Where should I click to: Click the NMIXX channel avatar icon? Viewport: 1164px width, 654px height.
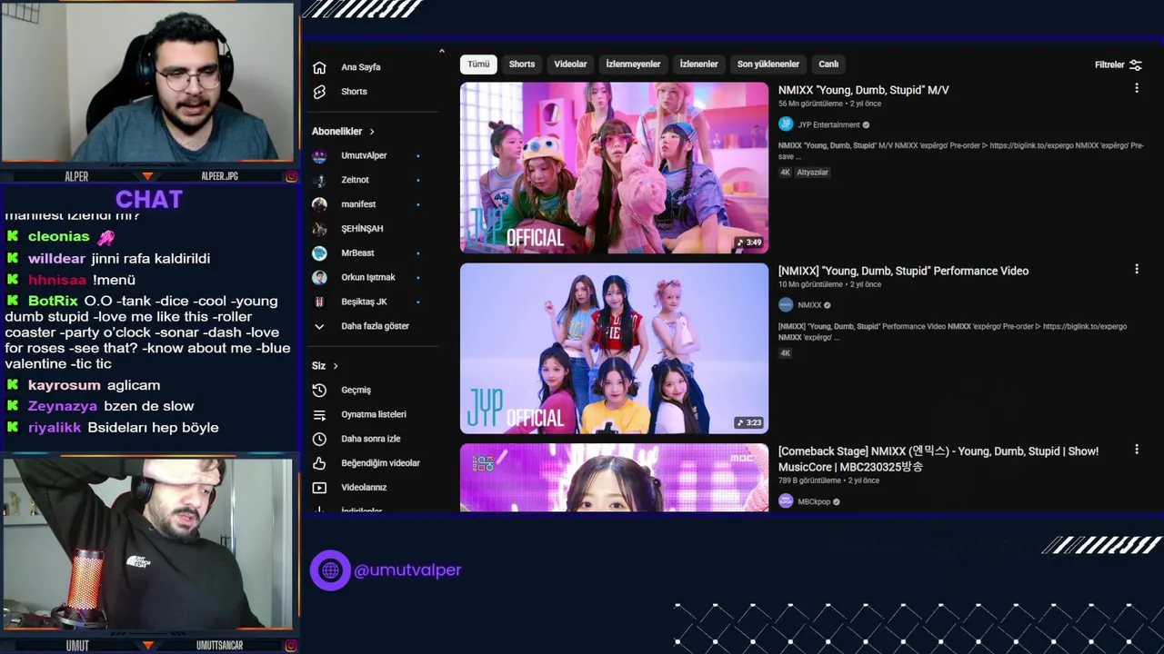click(x=786, y=305)
